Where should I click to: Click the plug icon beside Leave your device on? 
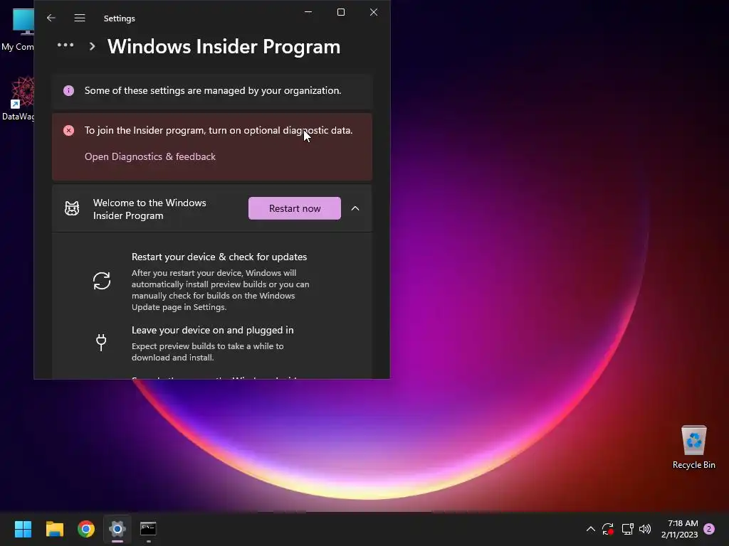[101, 343]
